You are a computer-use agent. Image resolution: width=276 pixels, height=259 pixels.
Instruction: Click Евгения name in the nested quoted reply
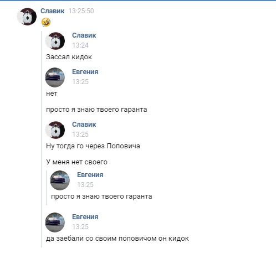tap(90, 175)
